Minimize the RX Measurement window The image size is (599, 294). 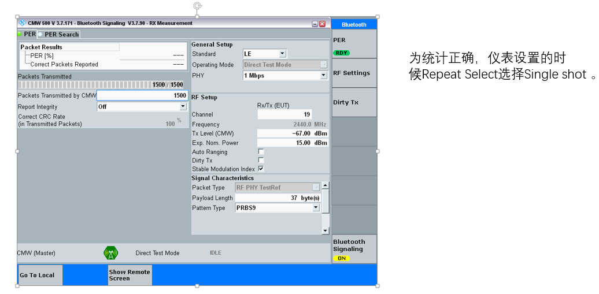(315, 24)
